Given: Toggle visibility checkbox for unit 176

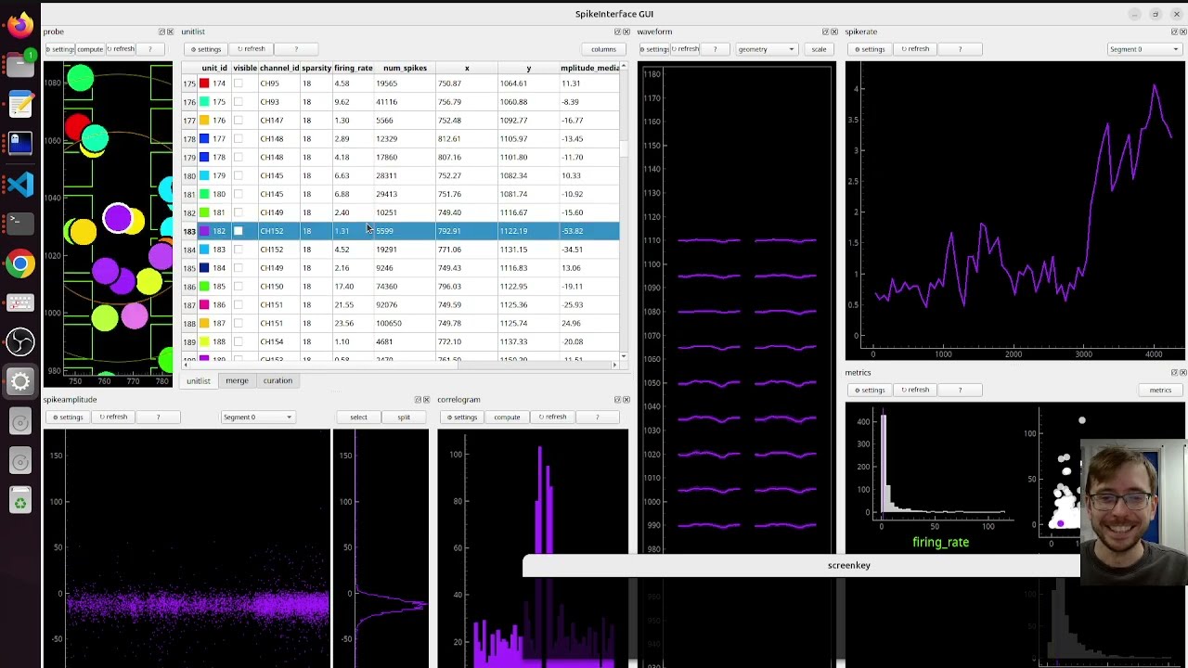Looking at the screenshot, I should pyautogui.click(x=239, y=121).
